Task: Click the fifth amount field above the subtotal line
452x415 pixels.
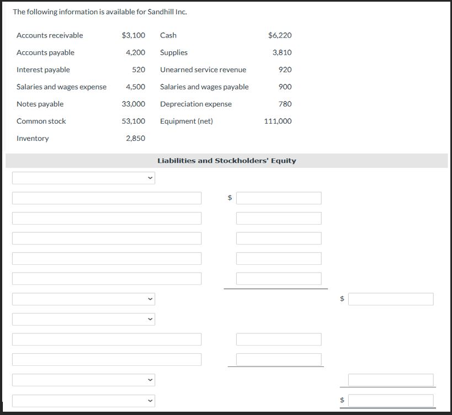Action: (279, 279)
